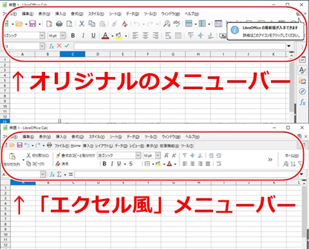Click Clone Formatting brush in standard toolbar

(x=114, y=24)
